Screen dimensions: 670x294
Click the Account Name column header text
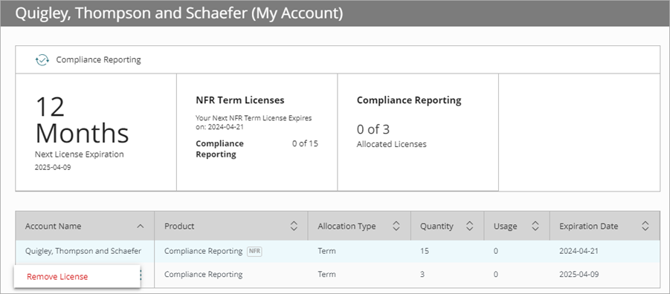tap(53, 226)
